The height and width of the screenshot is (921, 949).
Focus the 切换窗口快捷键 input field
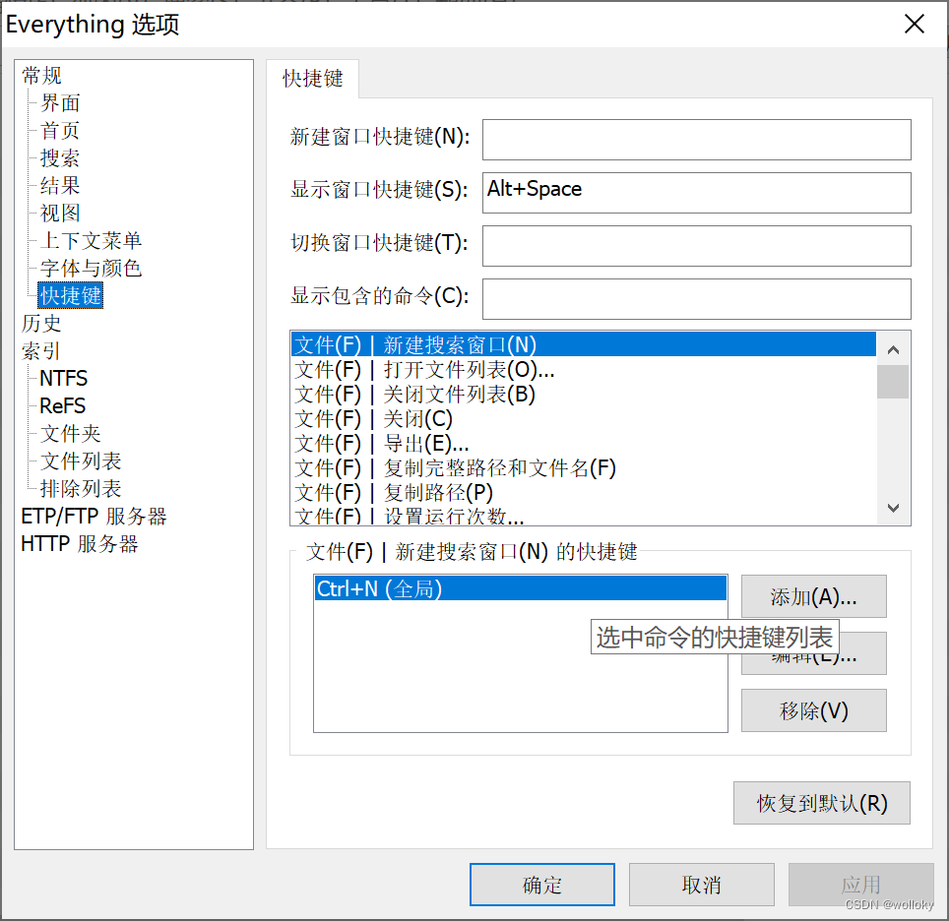coord(697,246)
